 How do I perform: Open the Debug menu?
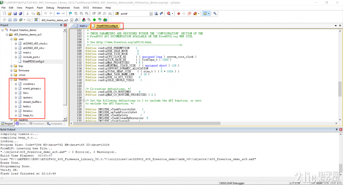tap(50, 8)
